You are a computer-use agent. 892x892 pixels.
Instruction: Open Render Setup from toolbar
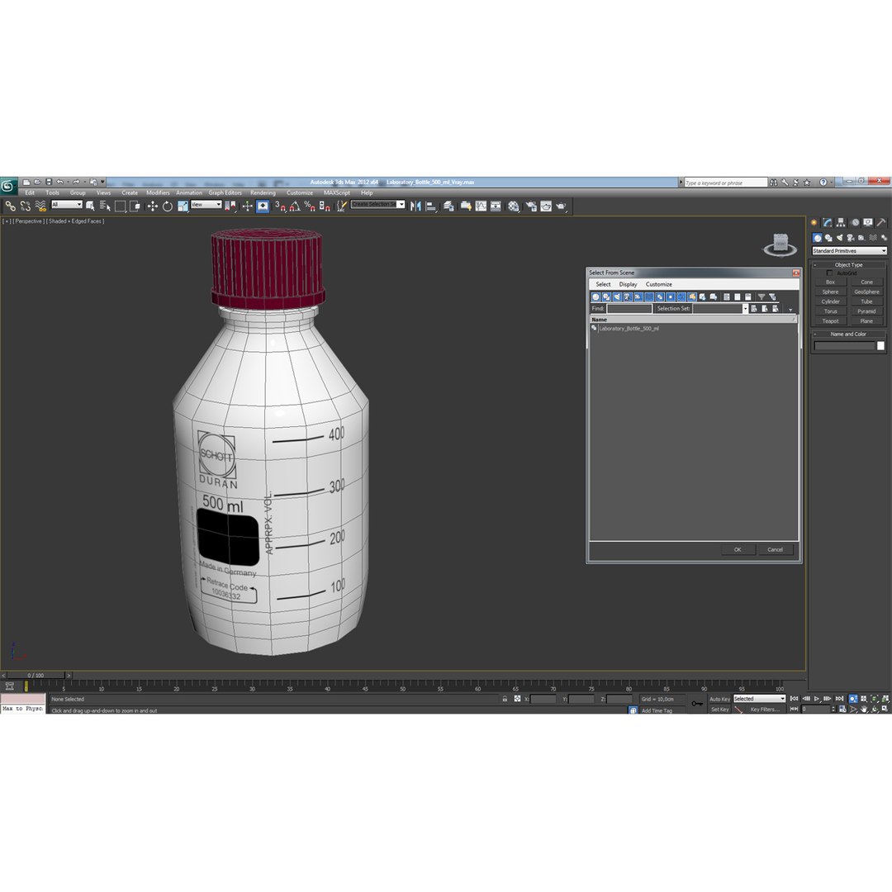[x=531, y=206]
